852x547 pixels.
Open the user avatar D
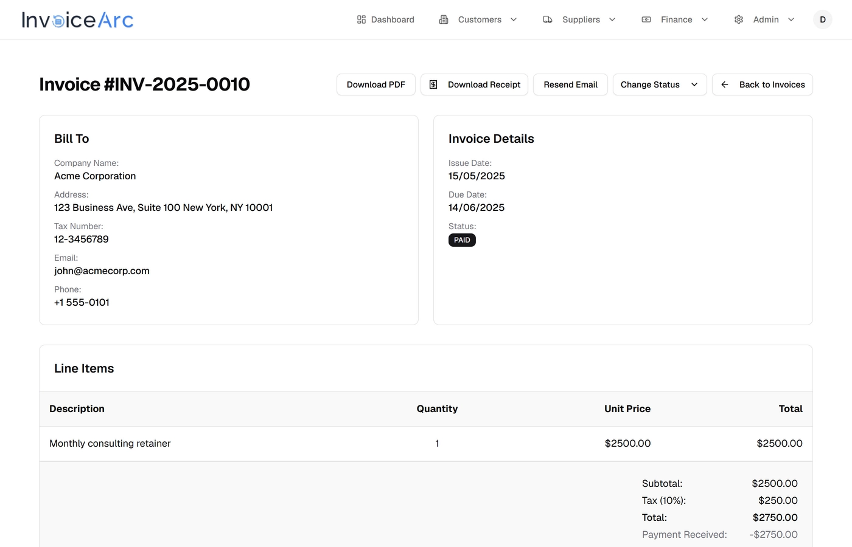click(823, 19)
